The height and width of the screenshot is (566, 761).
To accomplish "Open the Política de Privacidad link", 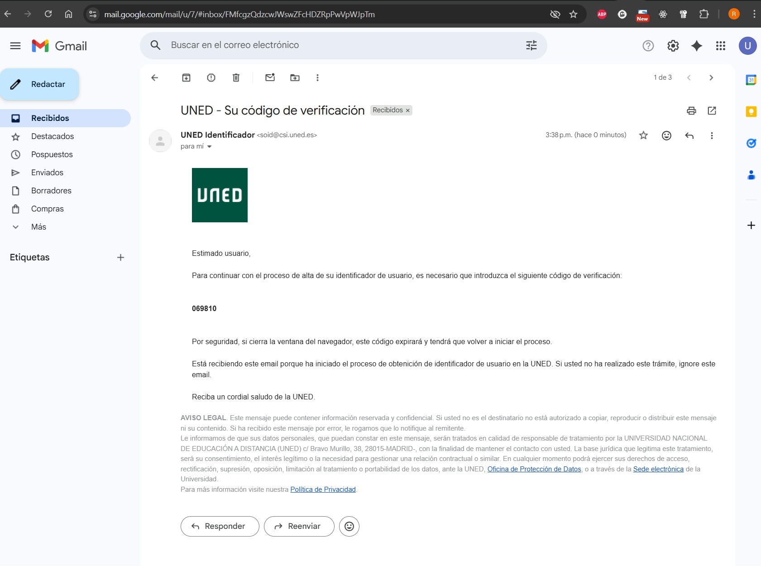I will 323,489.
